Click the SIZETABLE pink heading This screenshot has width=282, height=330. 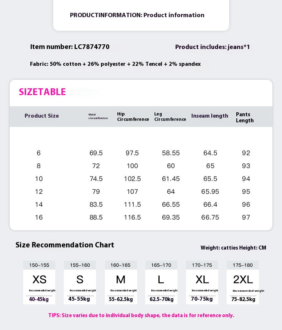tap(42, 92)
